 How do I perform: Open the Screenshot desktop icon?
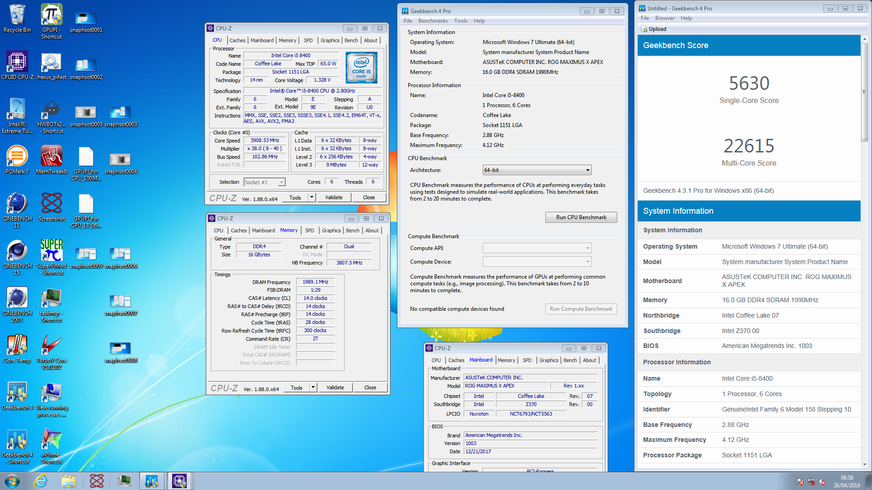[x=51, y=207]
